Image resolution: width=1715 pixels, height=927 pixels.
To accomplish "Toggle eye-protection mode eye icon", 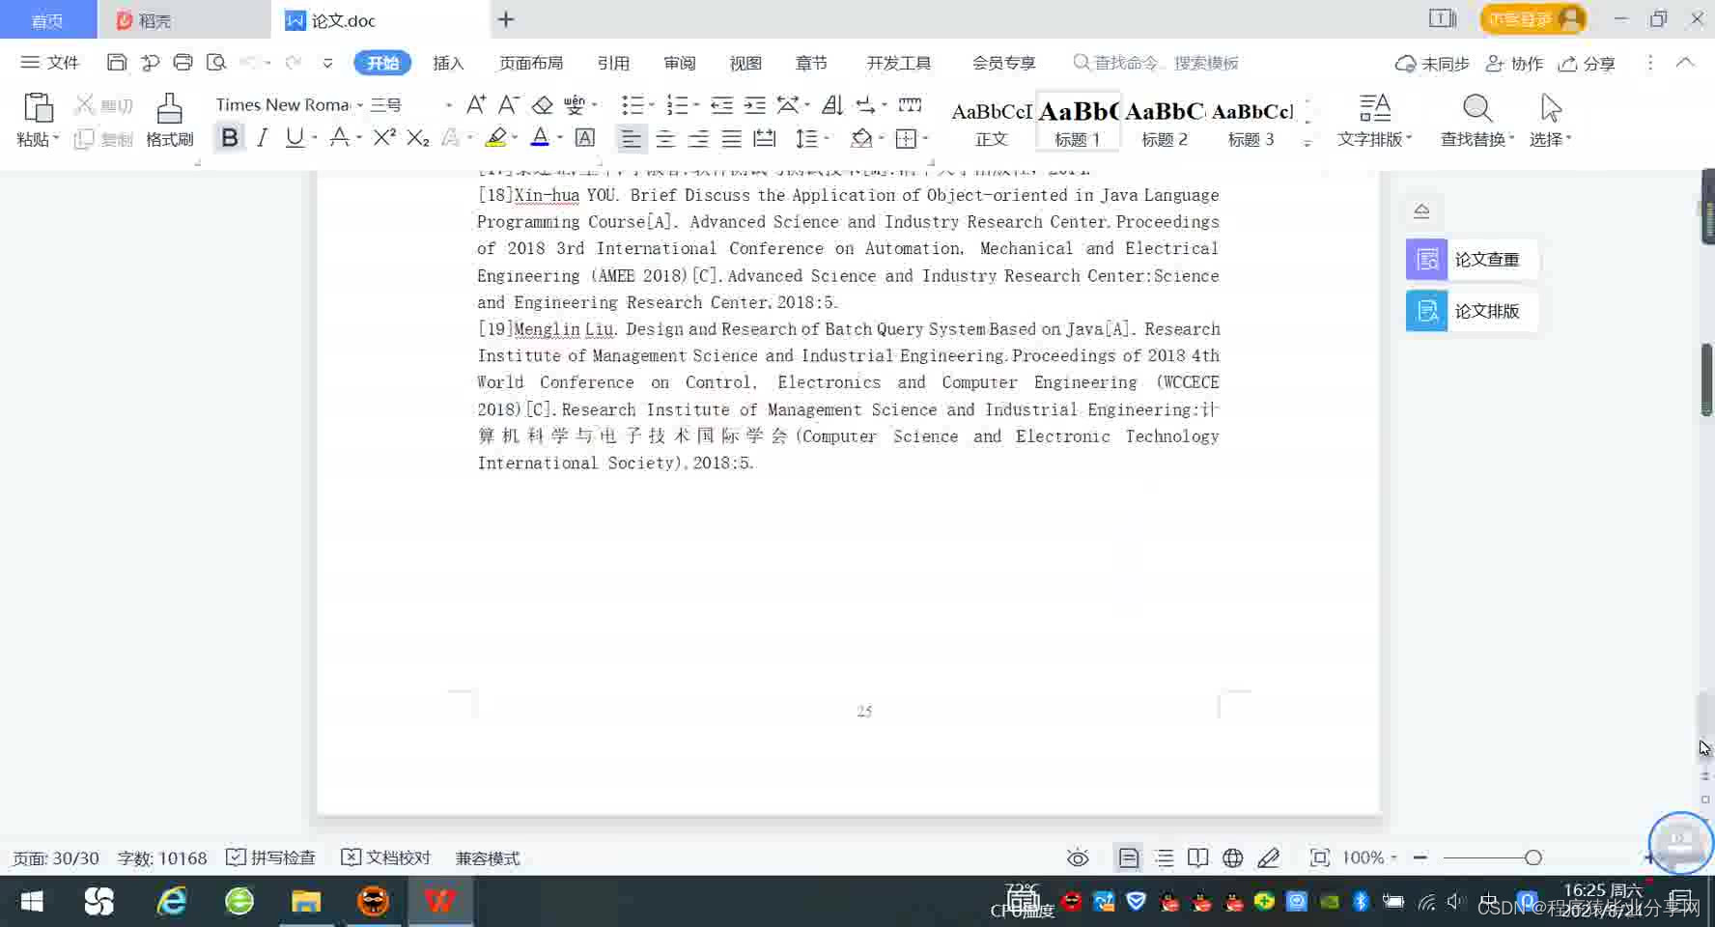I will [x=1078, y=857].
